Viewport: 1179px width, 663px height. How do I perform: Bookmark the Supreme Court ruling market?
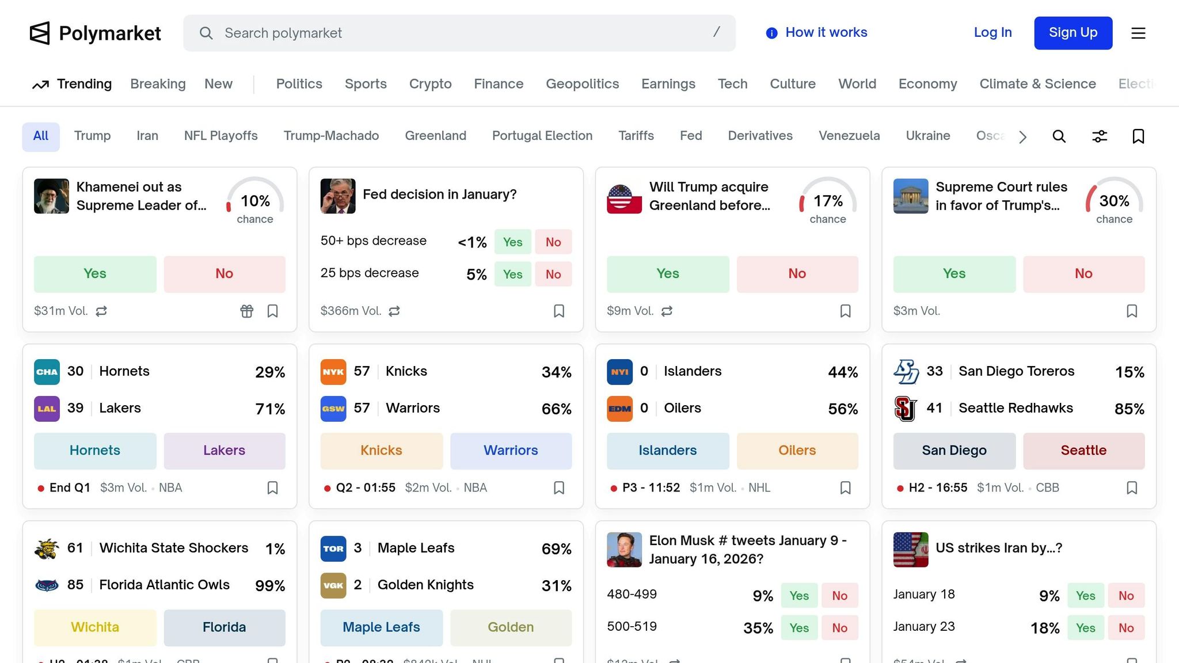[1131, 311]
